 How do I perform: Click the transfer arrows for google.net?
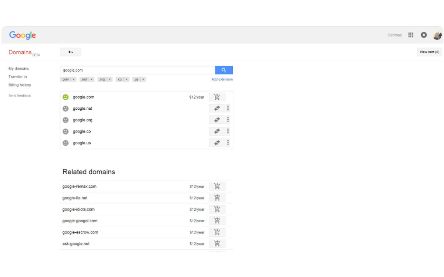coord(217,109)
